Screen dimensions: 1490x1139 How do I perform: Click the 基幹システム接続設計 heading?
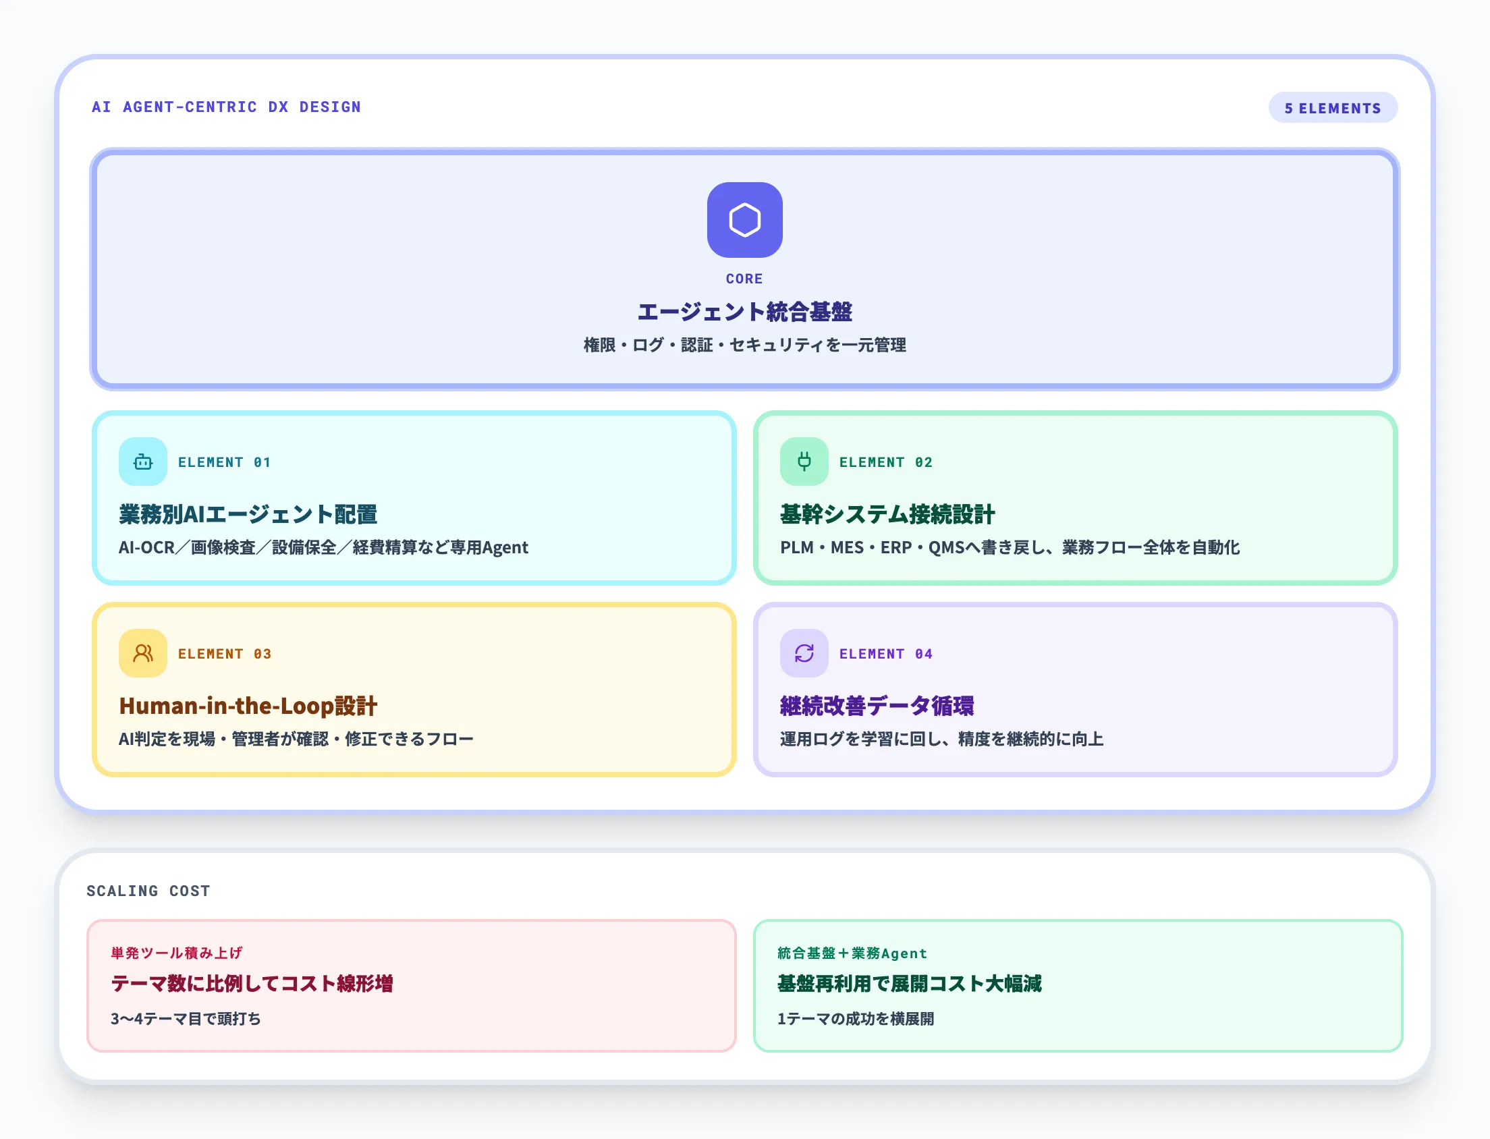887,515
